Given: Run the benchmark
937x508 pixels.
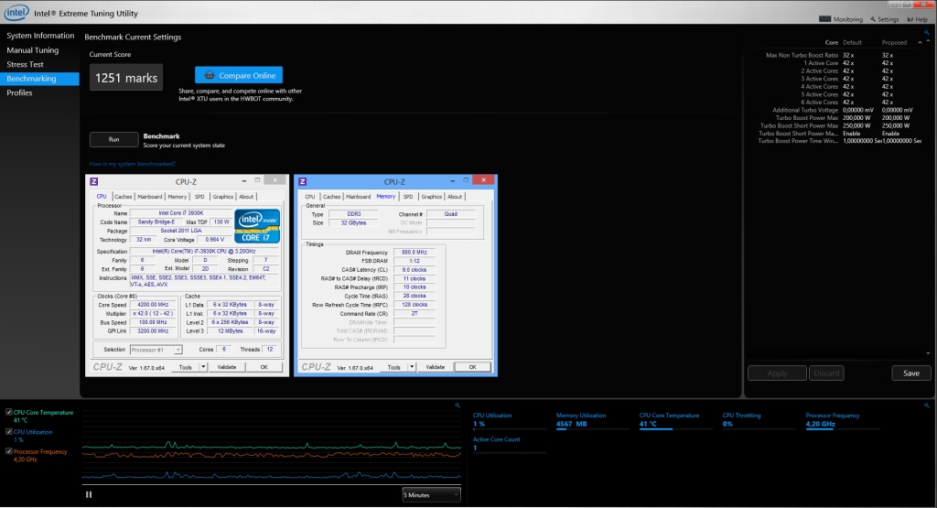Looking at the screenshot, I should coord(113,139).
